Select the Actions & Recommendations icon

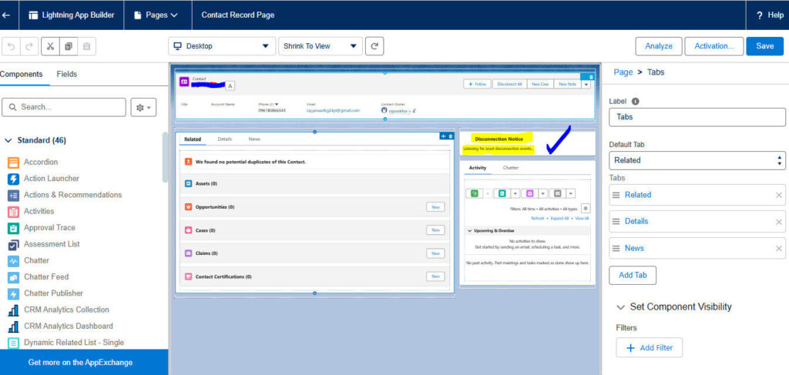point(14,195)
